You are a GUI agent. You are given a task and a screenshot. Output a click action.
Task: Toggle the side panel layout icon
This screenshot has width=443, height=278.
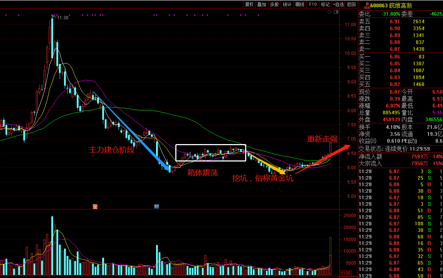coord(336,12)
